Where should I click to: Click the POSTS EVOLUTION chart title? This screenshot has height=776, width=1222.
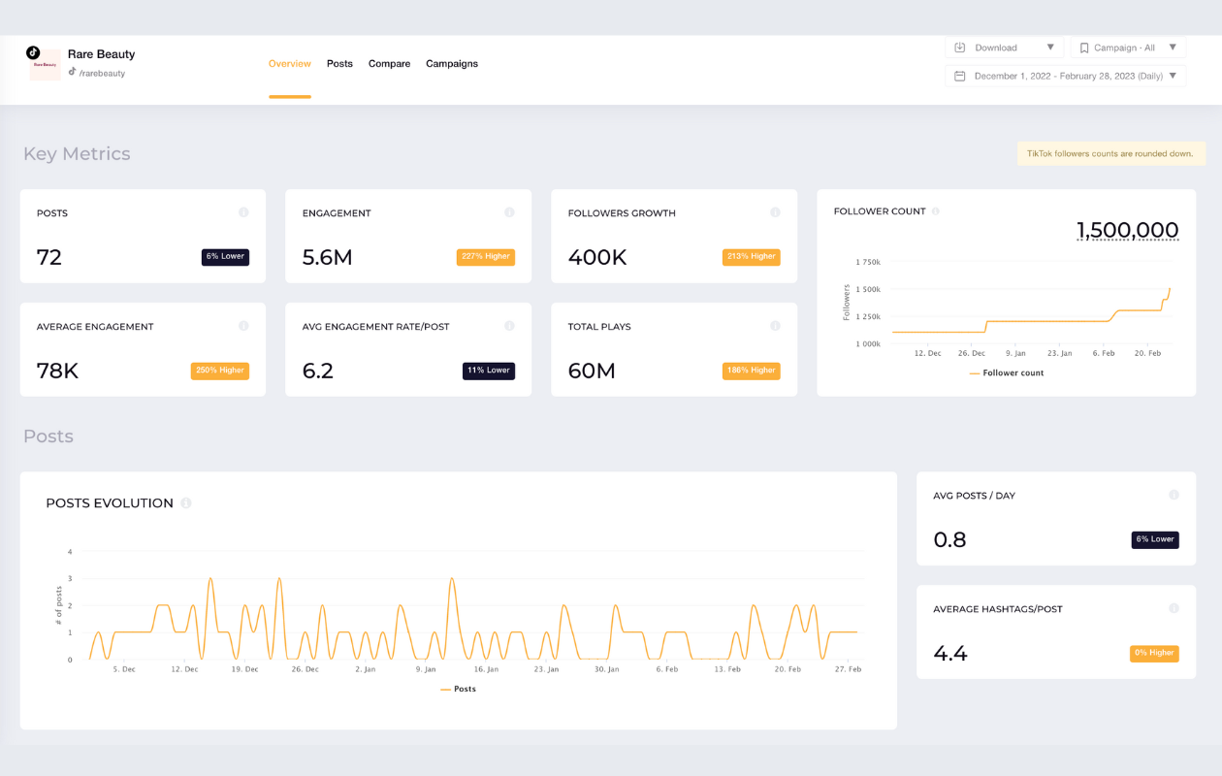[110, 503]
